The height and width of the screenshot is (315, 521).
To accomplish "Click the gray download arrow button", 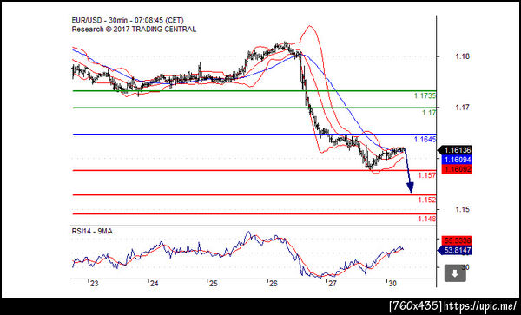I will click(455, 273).
